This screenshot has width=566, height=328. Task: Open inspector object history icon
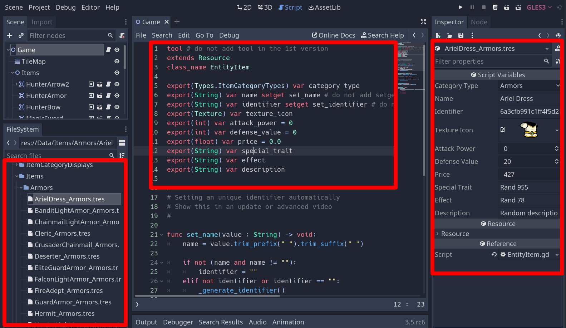coord(558,35)
